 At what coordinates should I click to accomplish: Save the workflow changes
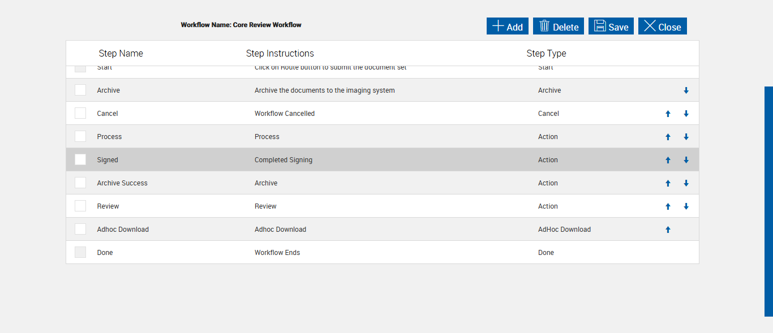tap(611, 27)
